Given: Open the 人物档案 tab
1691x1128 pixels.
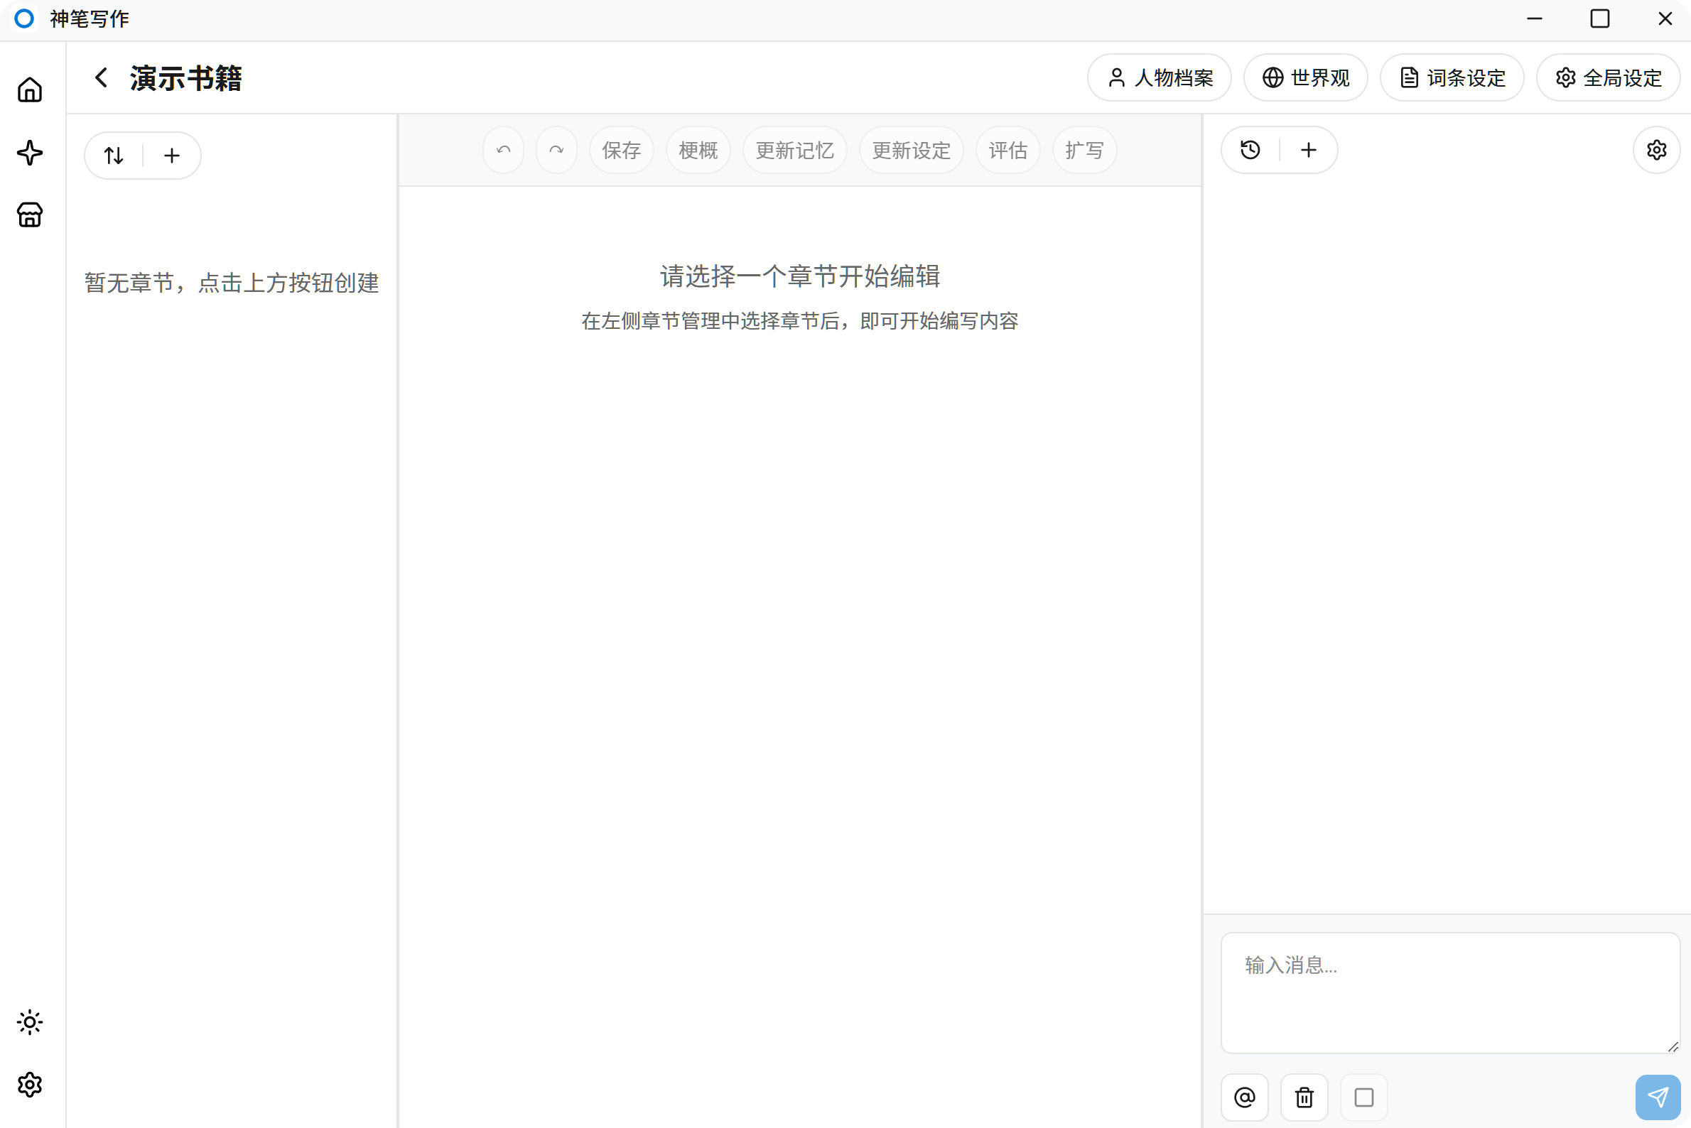Looking at the screenshot, I should coord(1160,77).
